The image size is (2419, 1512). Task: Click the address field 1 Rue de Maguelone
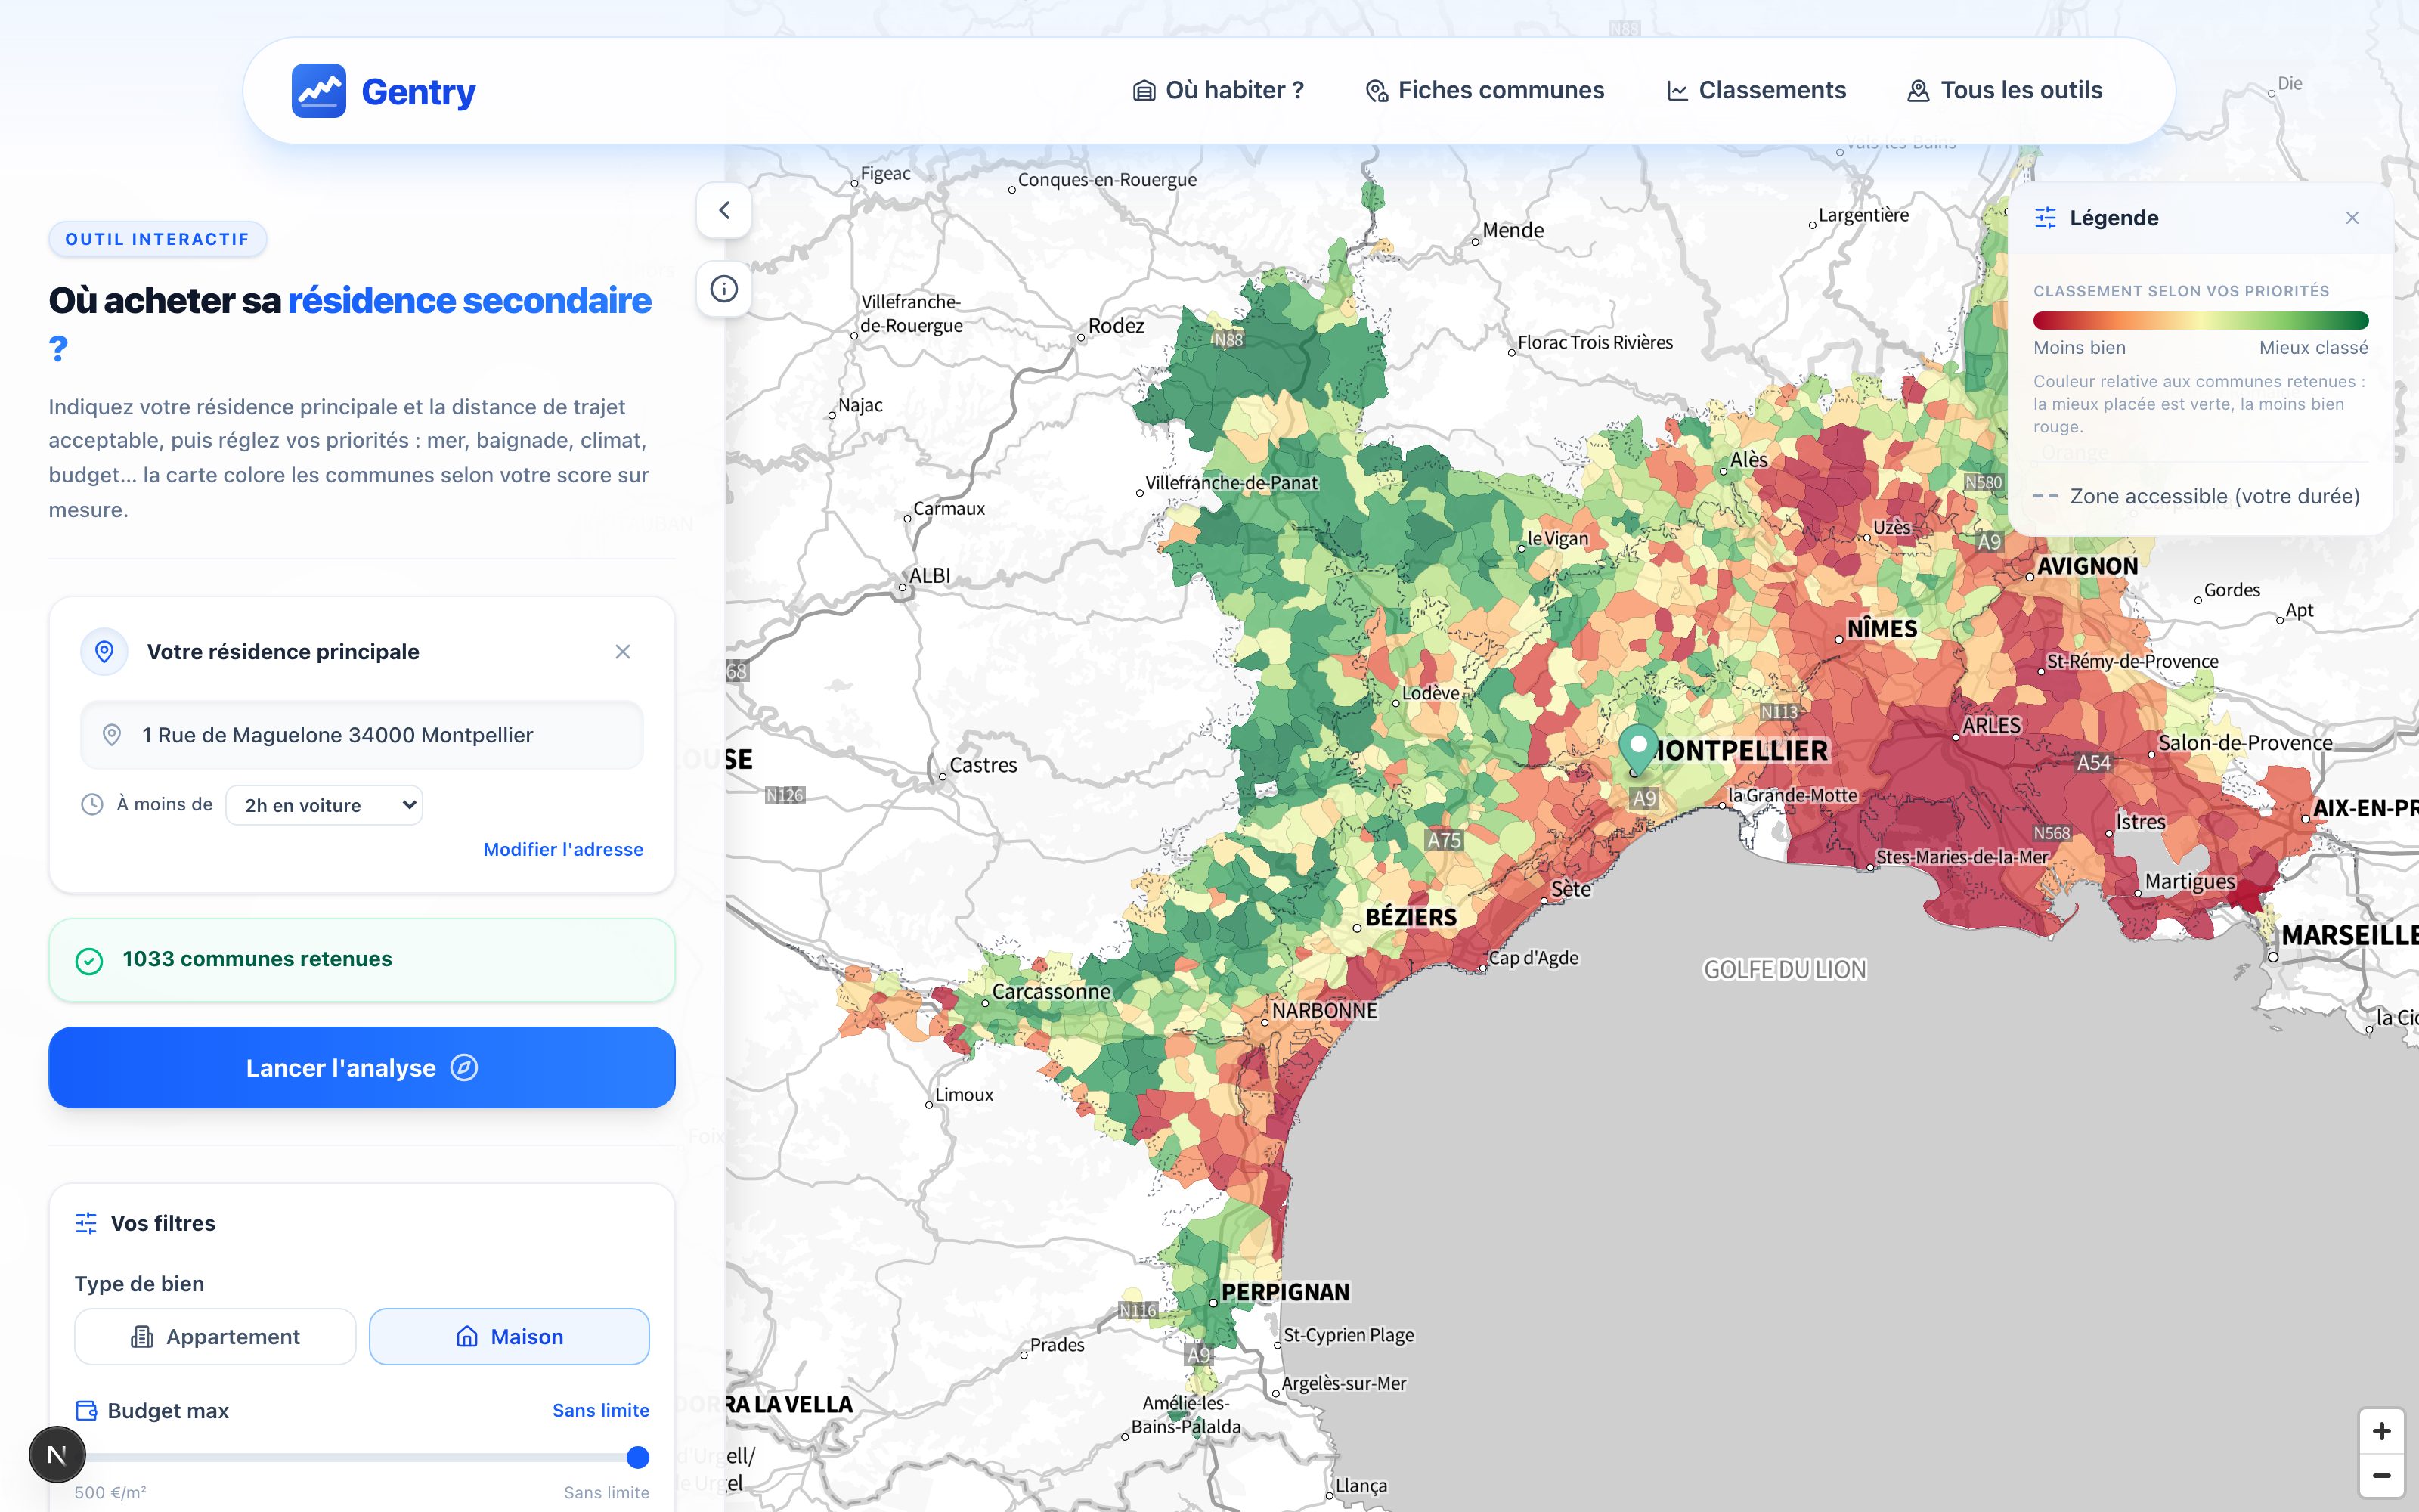click(362, 735)
